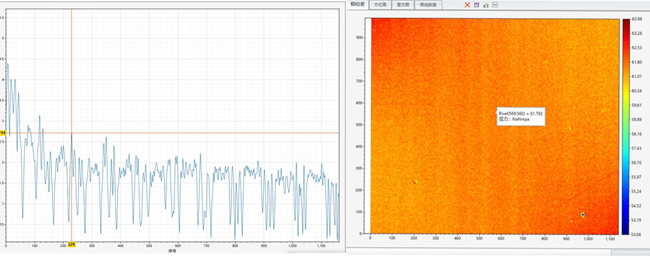Click the yellow 229 x-axis marker label
Screen dimensions: 650x260
tap(71, 245)
